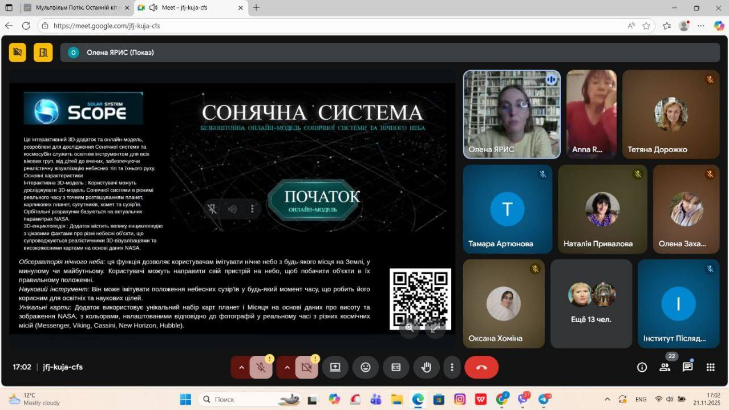Open the chat with everyone panel
The height and width of the screenshot is (410, 729).
pos(687,367)
